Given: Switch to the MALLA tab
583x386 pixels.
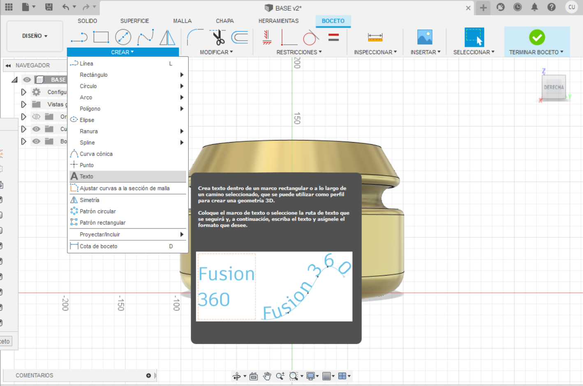Looking at the screenshot, I should 182,21.
